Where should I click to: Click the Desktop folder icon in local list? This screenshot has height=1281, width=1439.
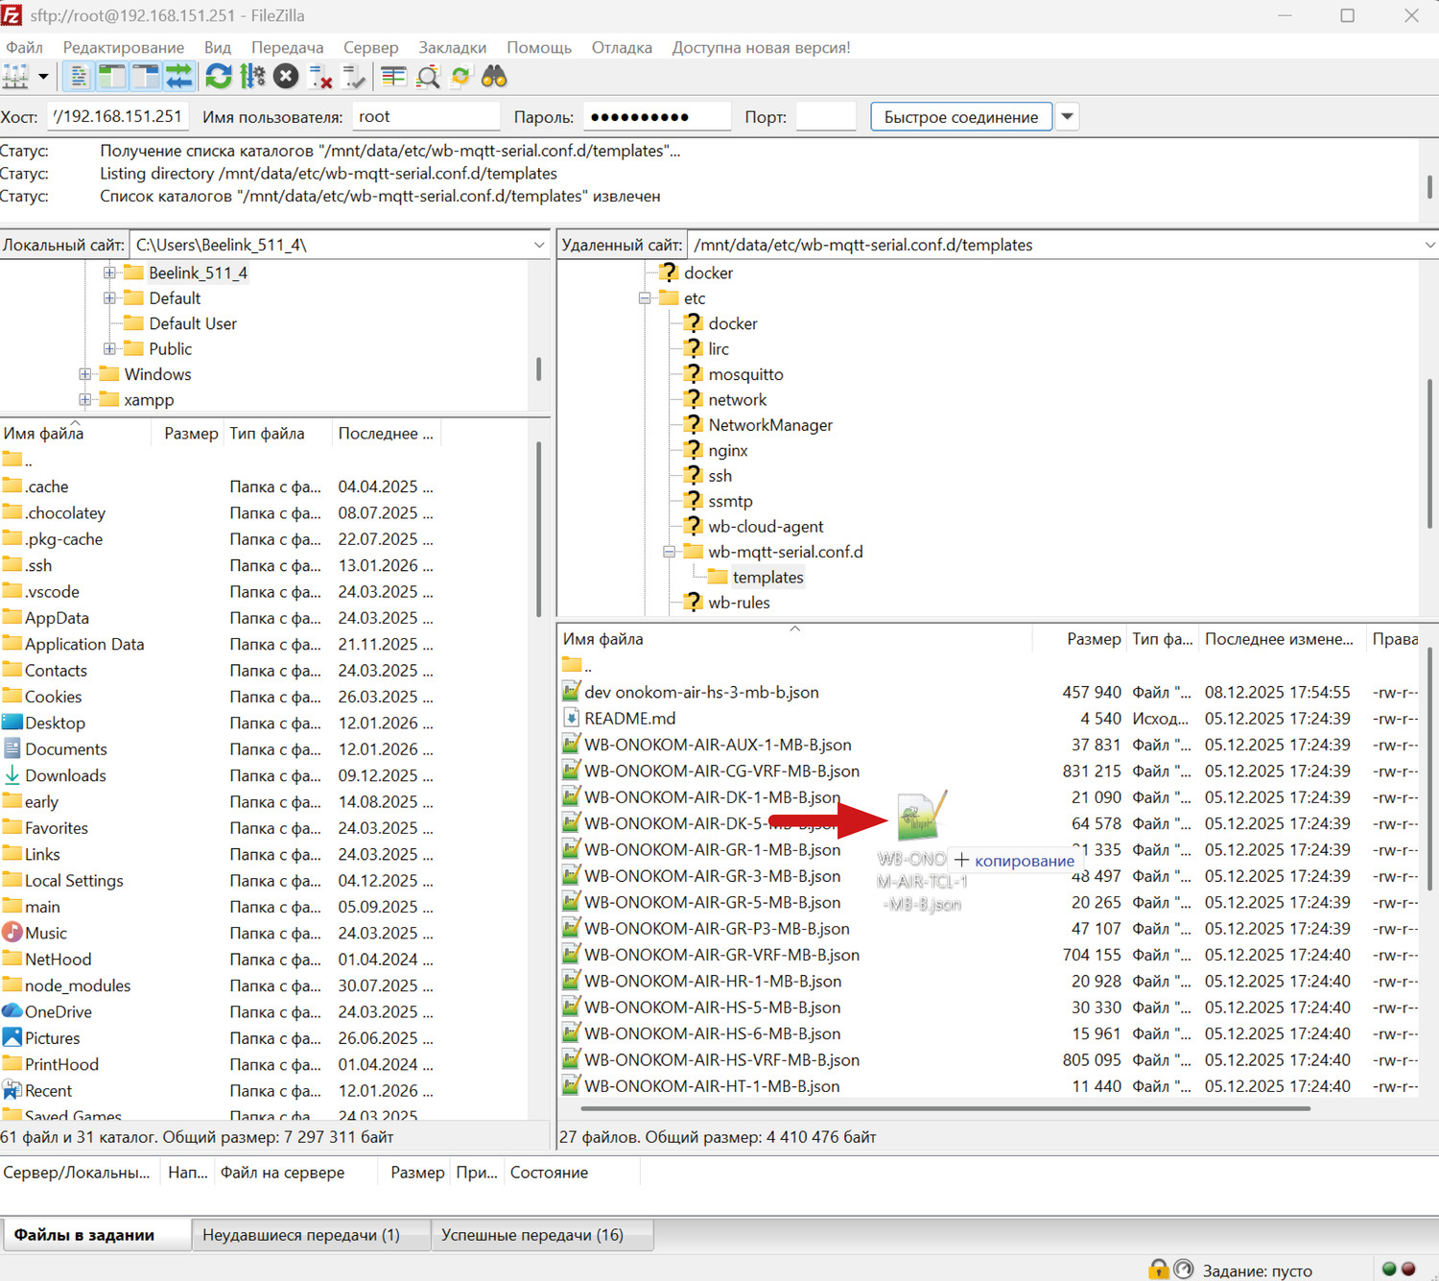pyautogui.click(x=12, y=723)
